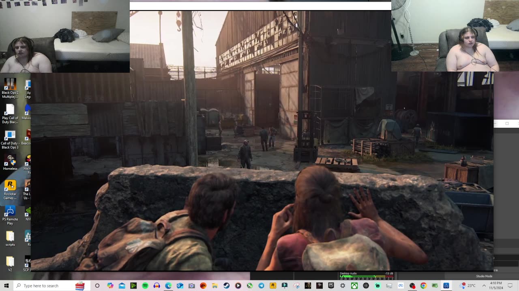Image resolution: width=519 pixels, height=291 pixels.
Task: Open PS Remote Play in taskbar
Action: 446,286
